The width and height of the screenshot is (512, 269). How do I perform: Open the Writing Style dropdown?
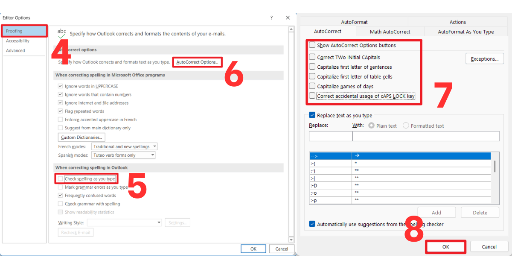pyautogui.click(x=124, y=222)
